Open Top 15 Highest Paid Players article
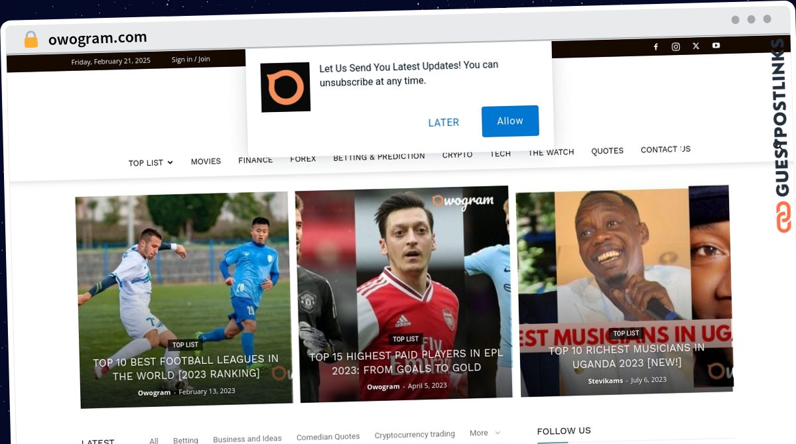Image resolution: width=796 pixels, height=444 pixels. point(406,361)
